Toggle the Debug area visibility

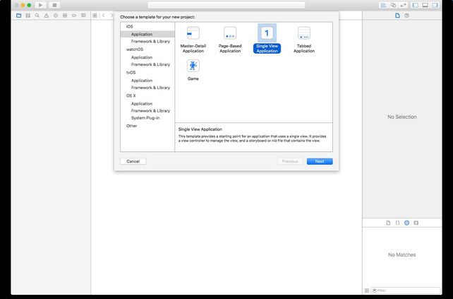coord(425,5)
